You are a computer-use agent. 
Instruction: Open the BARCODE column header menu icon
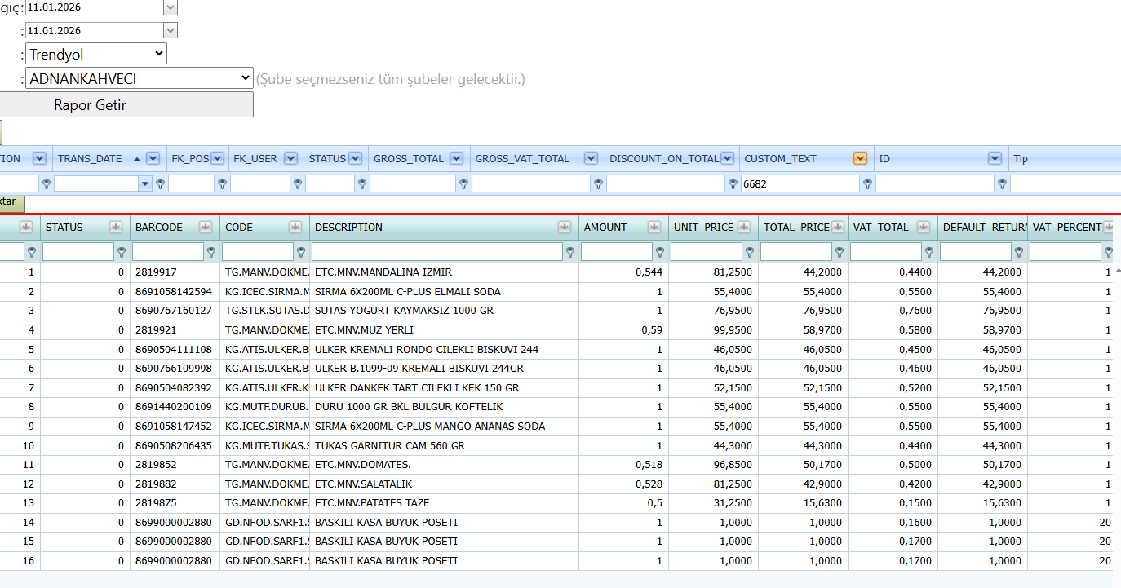coord(205,228)
